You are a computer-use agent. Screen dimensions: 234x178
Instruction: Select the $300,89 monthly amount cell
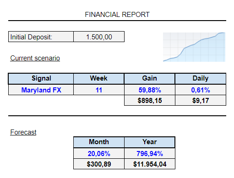(99, 164)
